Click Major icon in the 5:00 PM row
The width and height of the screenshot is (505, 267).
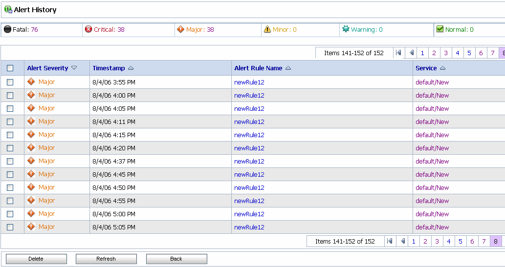31,213
